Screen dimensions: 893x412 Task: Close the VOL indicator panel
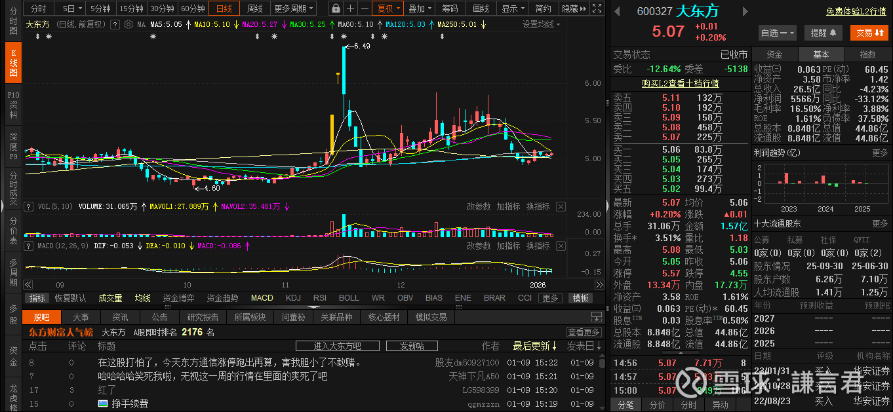(x=561, y=206)
